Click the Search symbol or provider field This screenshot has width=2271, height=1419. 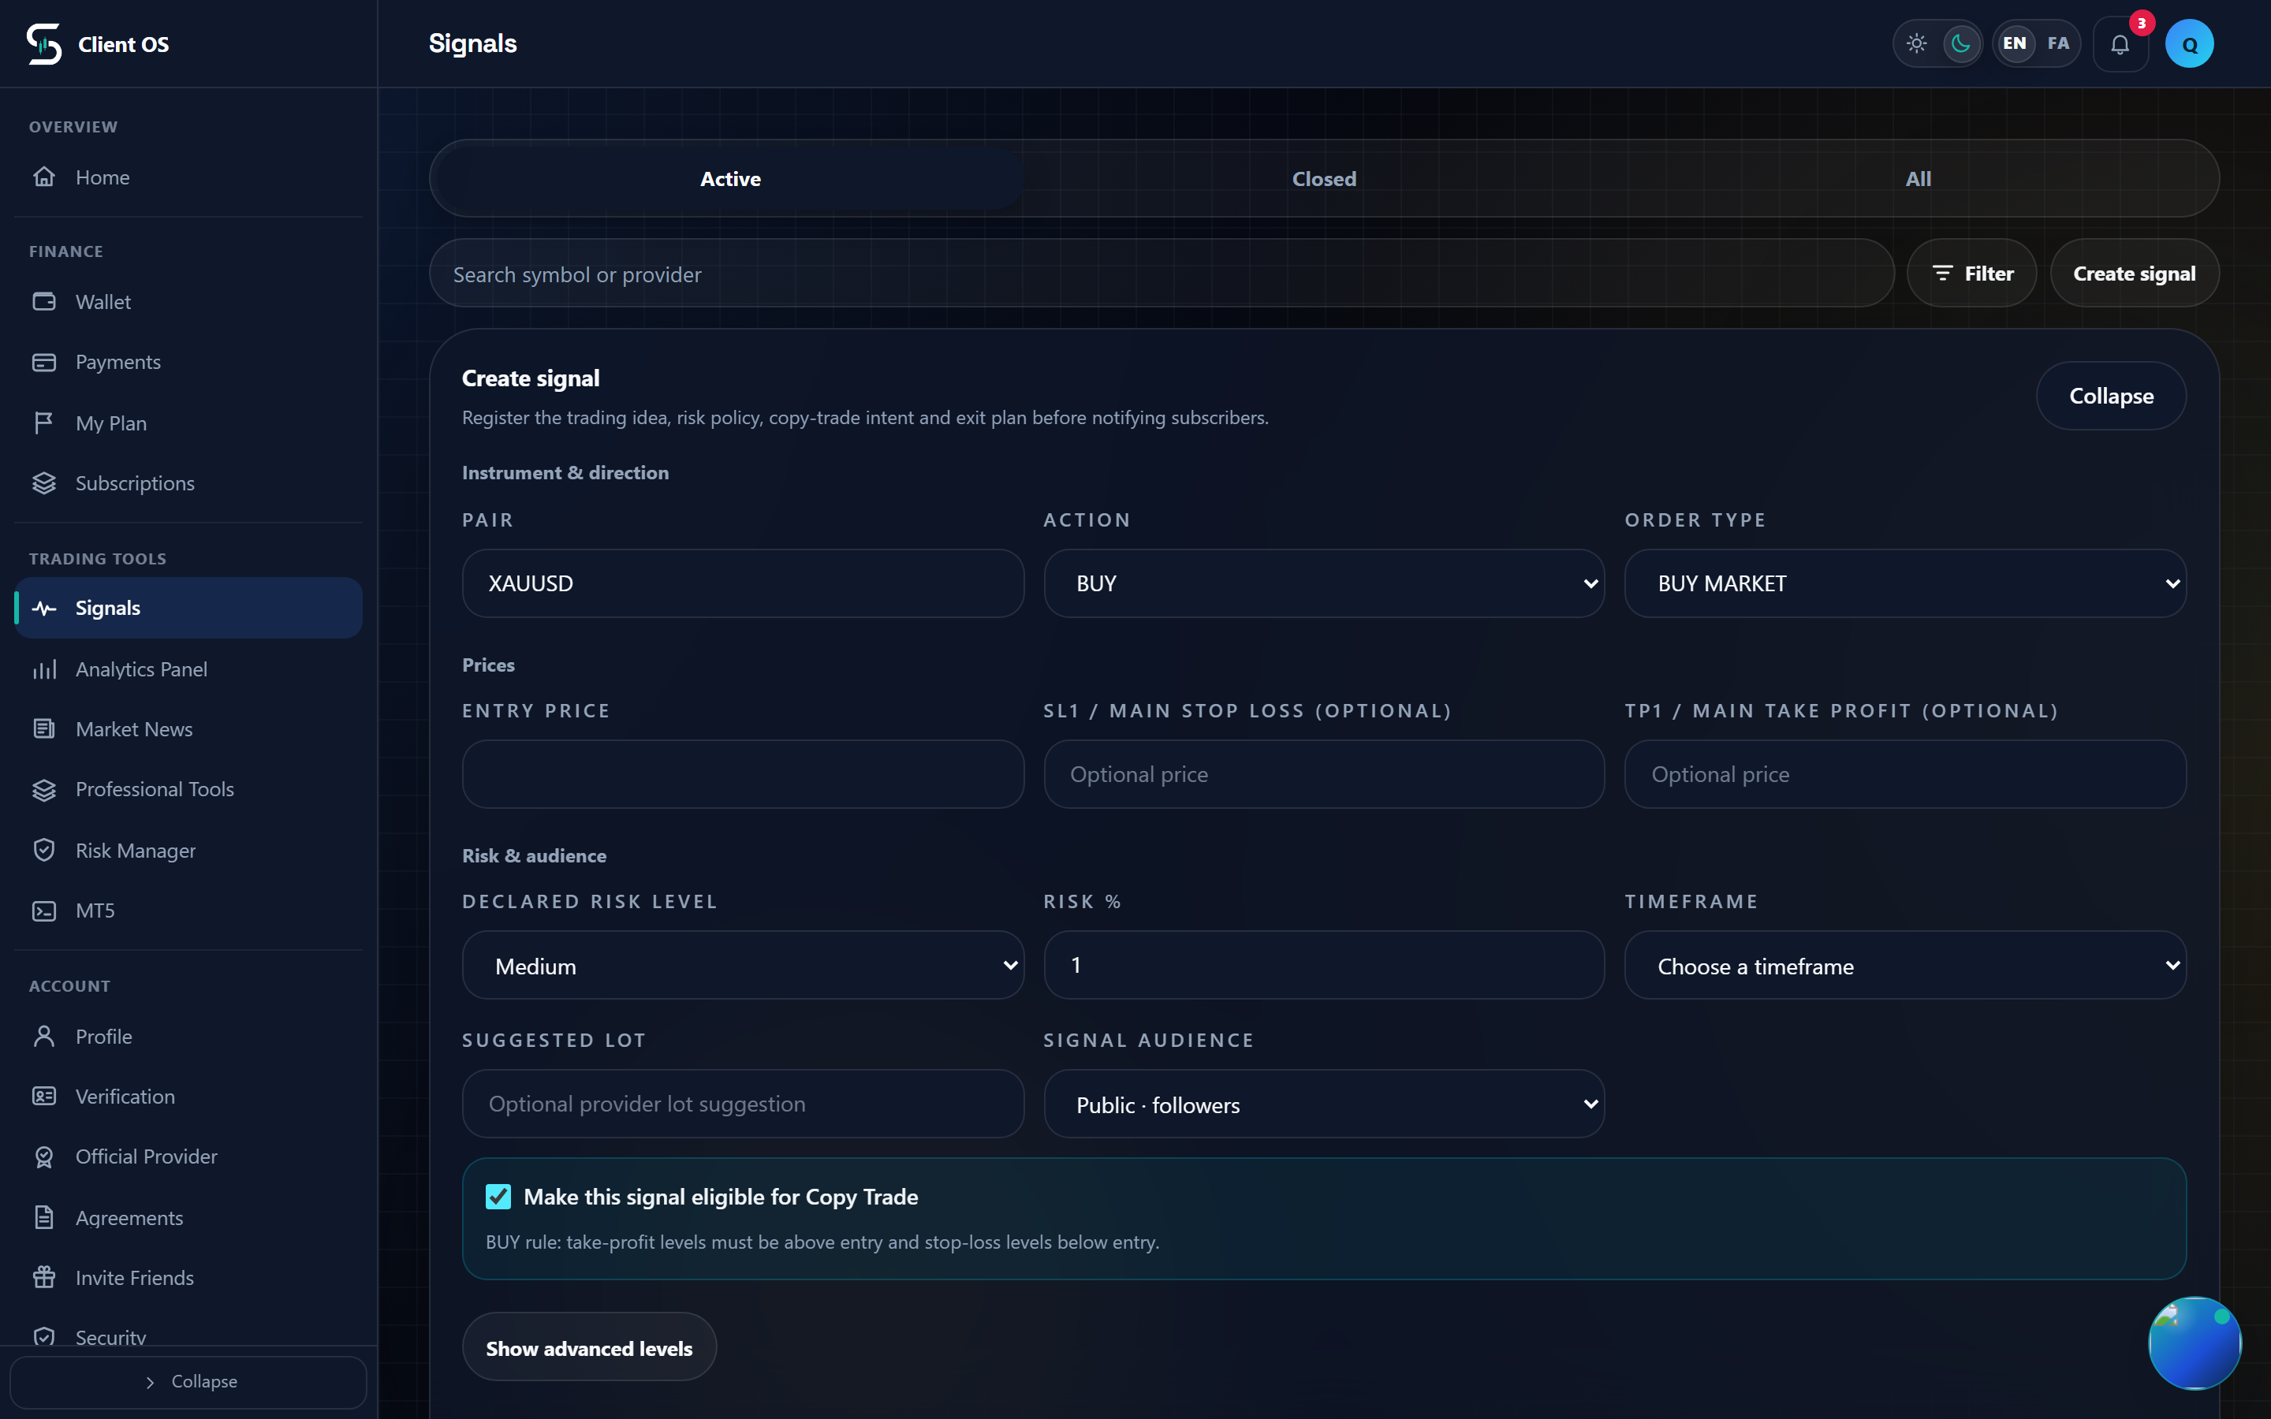pyautogui.click(x=1162, y=273)
